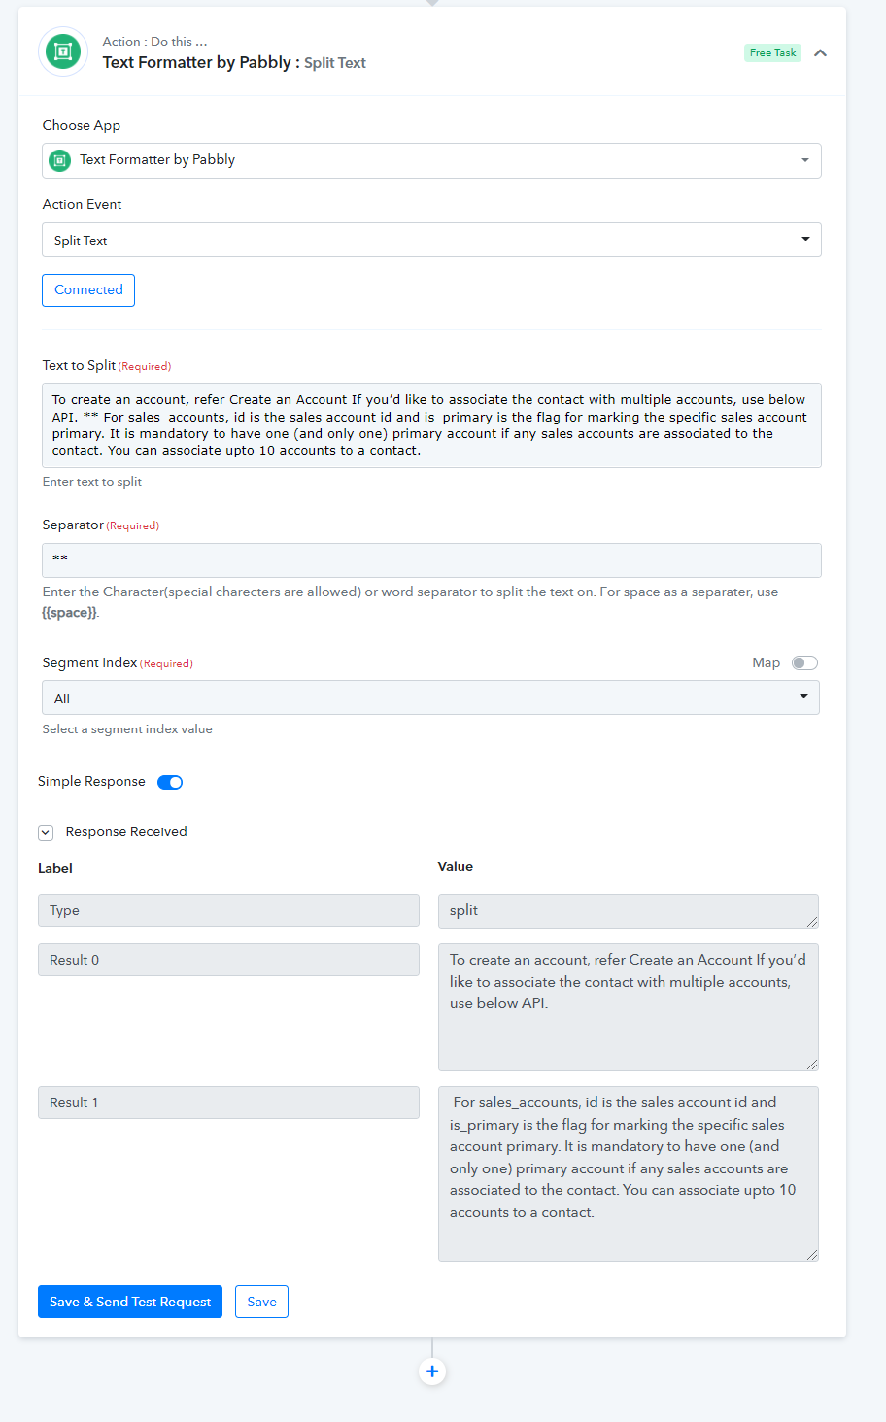
Task: Click the Separator input field
Action: click(x=431, y=560)
